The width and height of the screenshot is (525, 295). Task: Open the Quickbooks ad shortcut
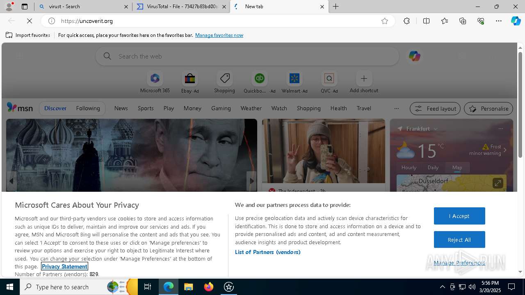pyautogui.click(x=259, y=82)
